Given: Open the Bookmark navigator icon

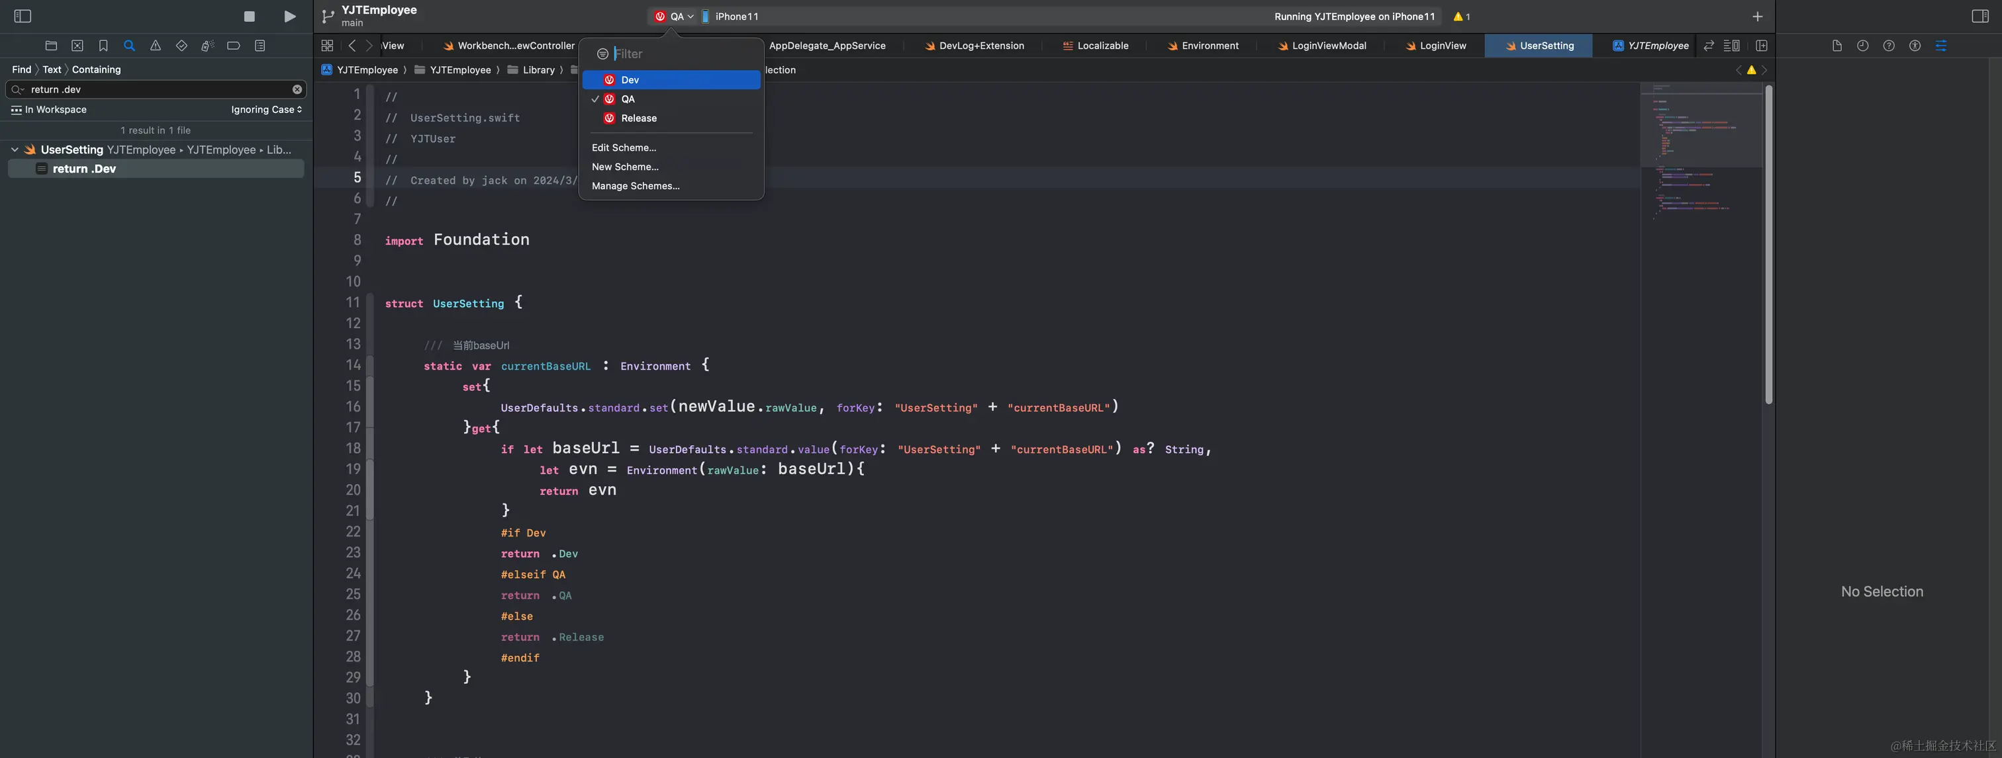Looking at the screenshot, I should (103, 46).
